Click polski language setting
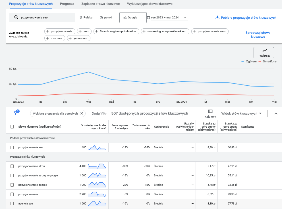Screen dimensions: 282x209 pos(106,17)
